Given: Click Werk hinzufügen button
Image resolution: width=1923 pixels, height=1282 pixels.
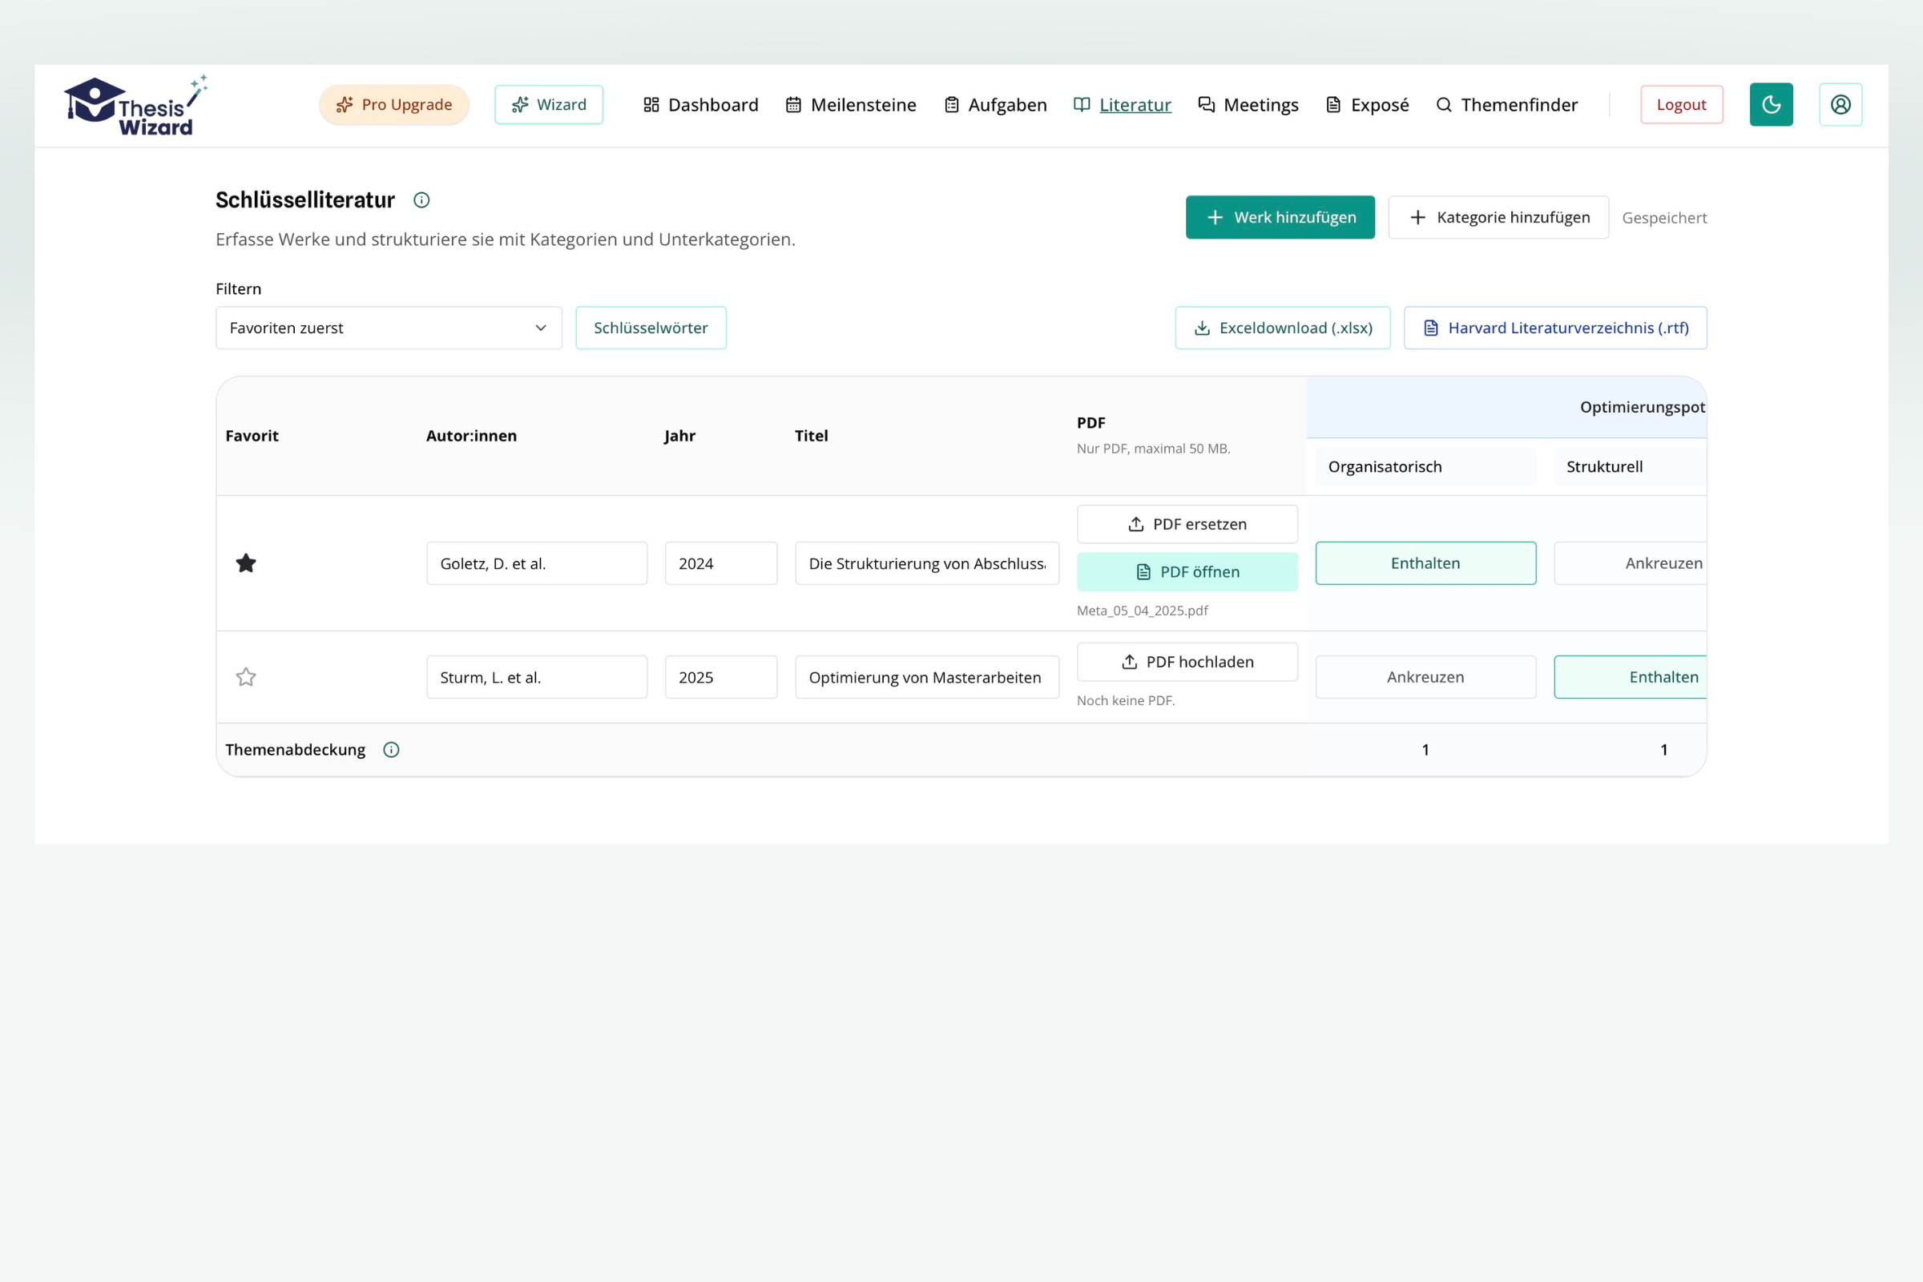Looking at the screenshot, I should coord(1280,217).
